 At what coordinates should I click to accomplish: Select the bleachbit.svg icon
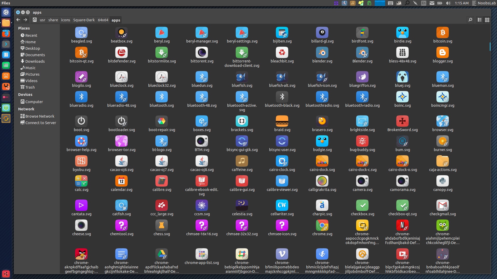point(282,53)
